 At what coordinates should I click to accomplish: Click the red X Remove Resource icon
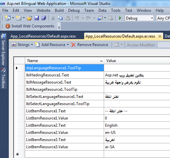point(73,45)
